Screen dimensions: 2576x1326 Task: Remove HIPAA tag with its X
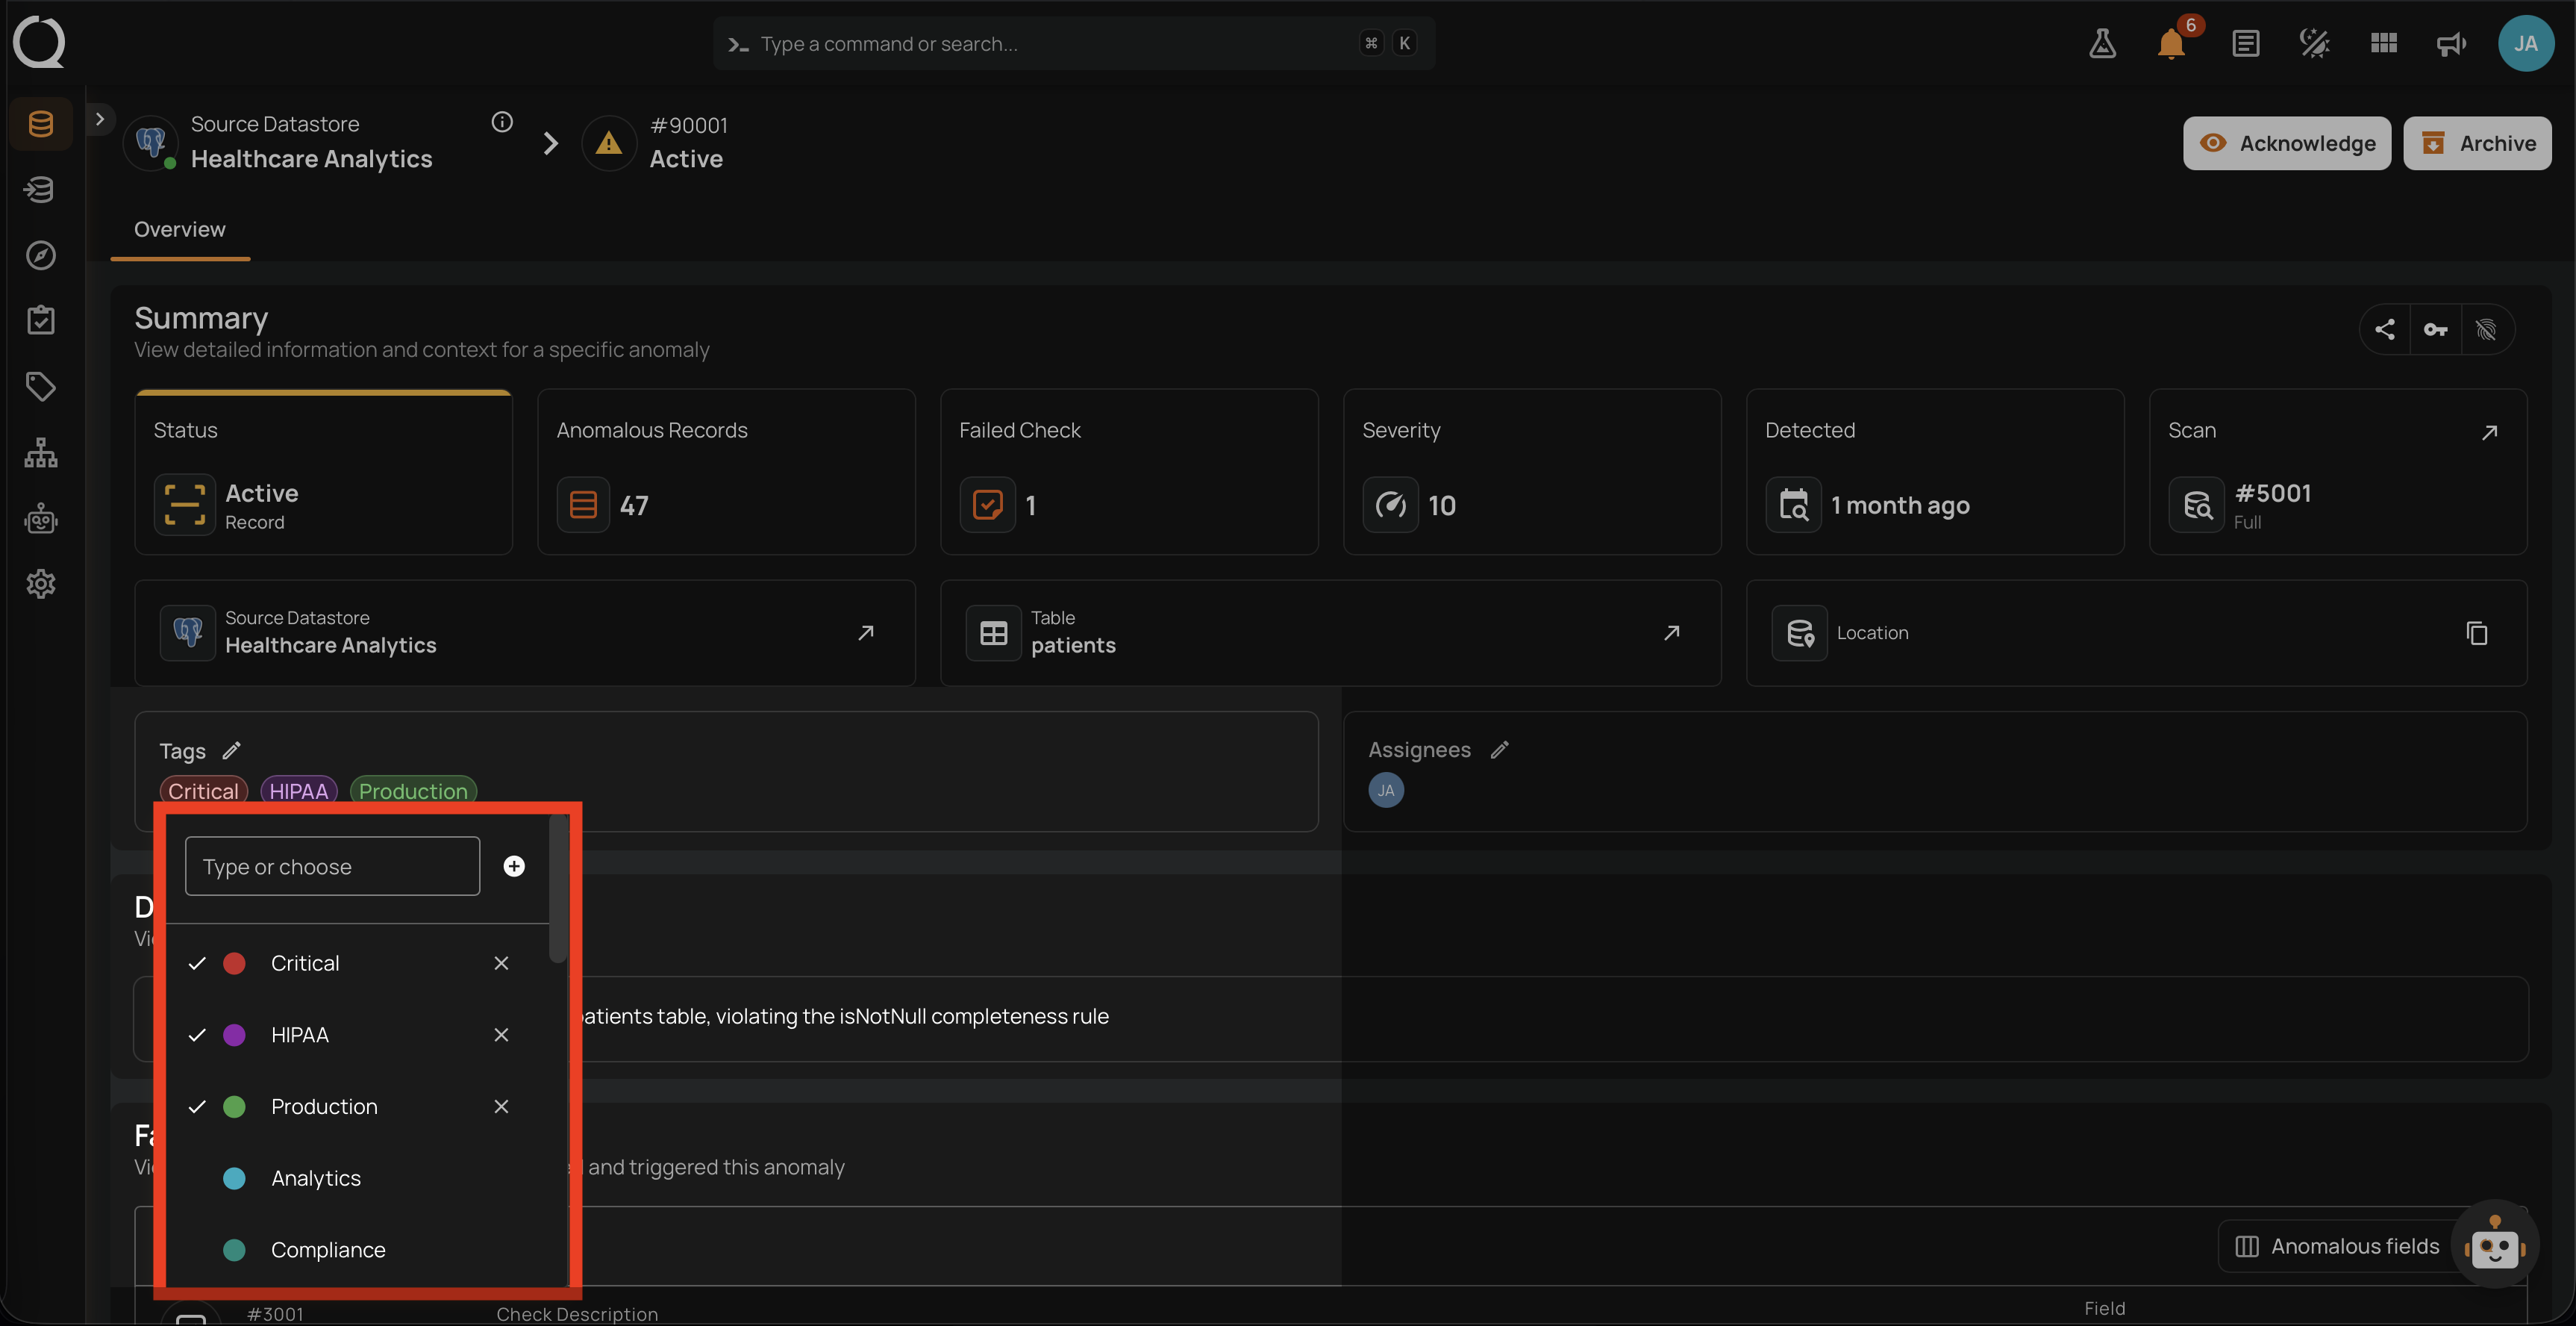[x=501, y=1035]
